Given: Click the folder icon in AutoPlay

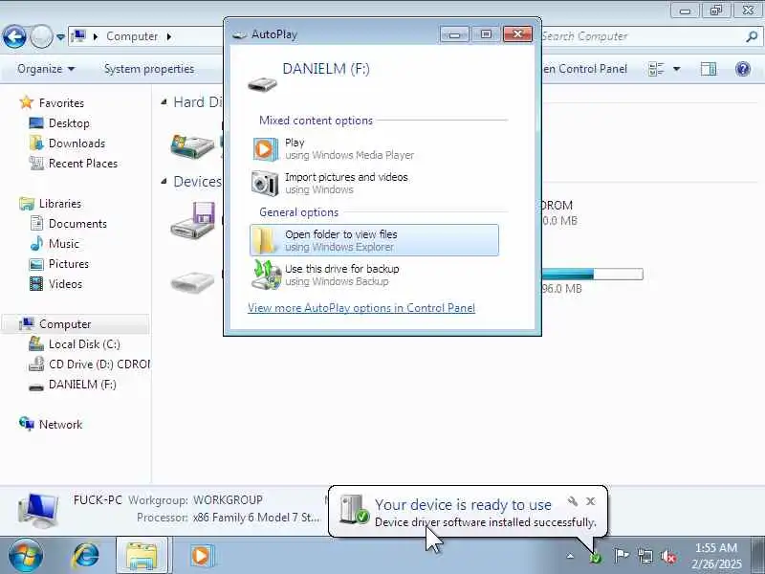Looking at the screenshot, I should (x=265, y=240).
